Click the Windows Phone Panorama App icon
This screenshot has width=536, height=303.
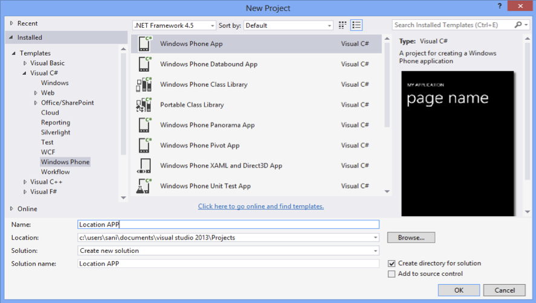[144, 125]
